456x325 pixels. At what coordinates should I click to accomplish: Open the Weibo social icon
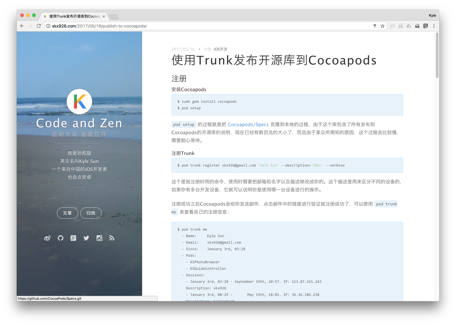click(x=47, y=238)
